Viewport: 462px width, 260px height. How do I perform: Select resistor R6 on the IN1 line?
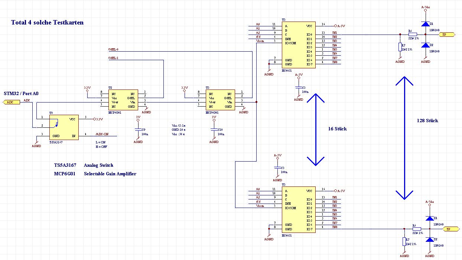pyautogui.click(x=412, y=35)
